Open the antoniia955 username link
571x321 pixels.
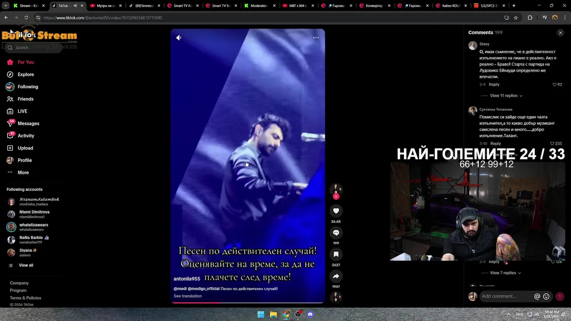coord(186,279)
